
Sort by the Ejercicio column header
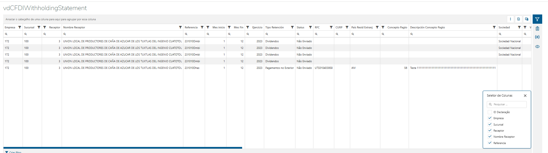coord(257,27)
